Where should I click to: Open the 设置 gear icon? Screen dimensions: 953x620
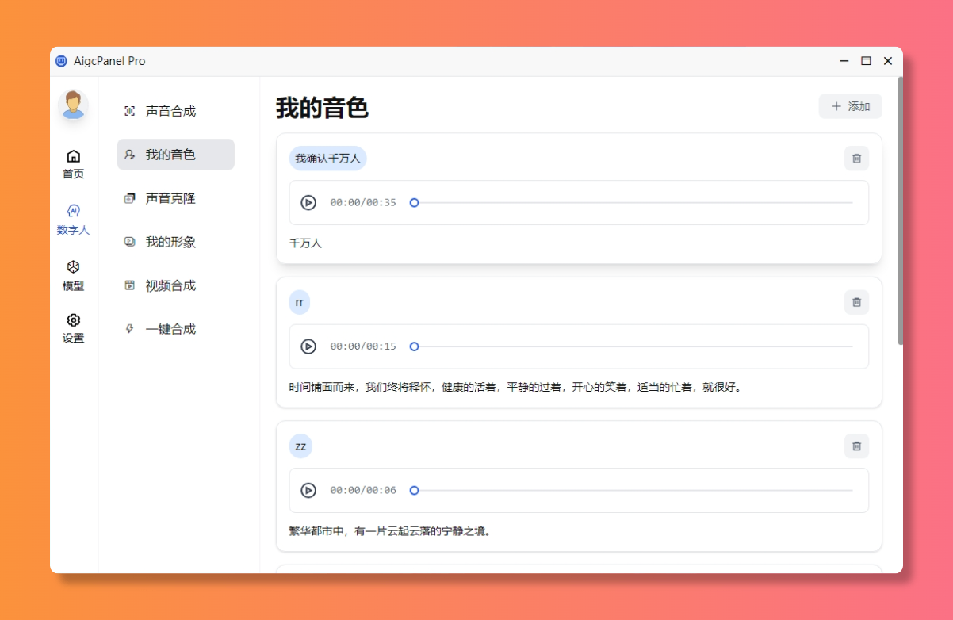[73, 319]
